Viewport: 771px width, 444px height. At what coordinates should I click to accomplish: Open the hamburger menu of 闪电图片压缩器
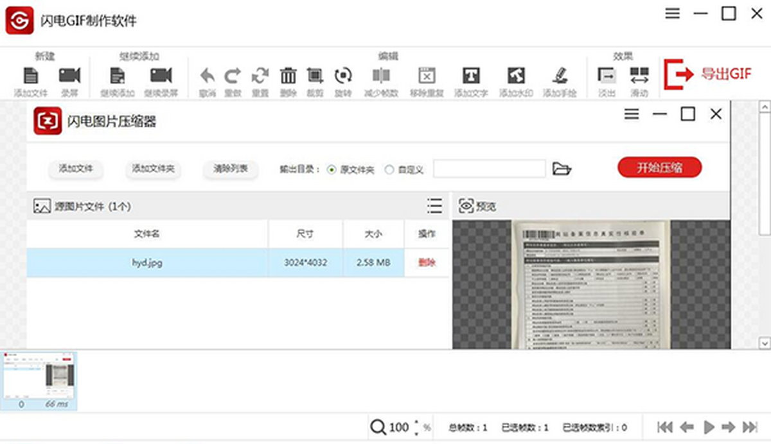pos(632,114)
